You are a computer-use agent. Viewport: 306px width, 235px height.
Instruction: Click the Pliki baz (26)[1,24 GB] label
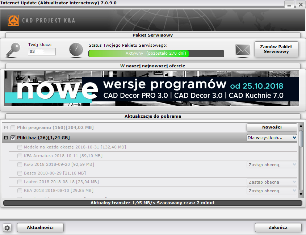point(43,138)
